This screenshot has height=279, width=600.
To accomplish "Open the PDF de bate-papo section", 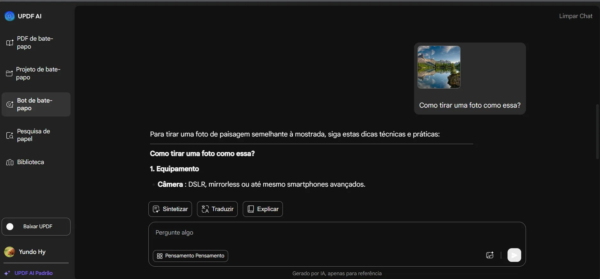I will [x=36, y=43].
